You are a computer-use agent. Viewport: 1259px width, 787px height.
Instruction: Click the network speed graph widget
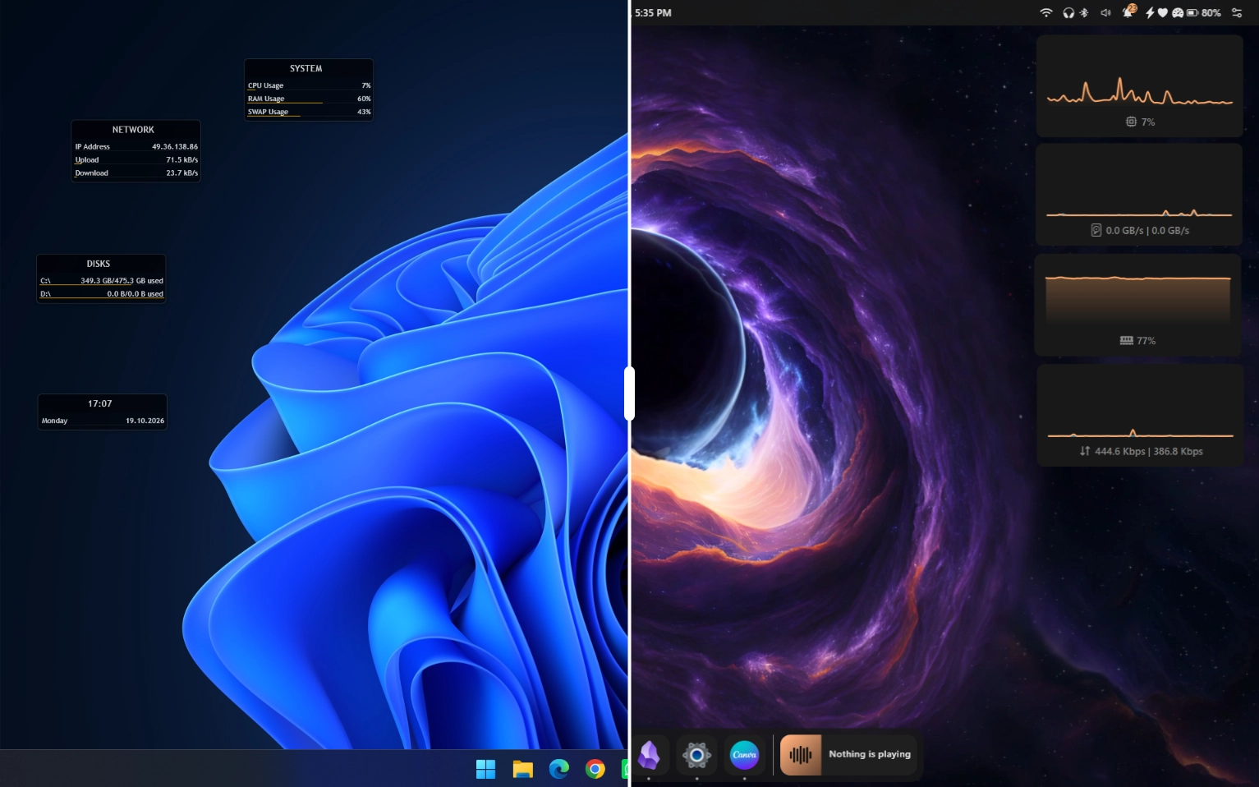click(1140, 416)
